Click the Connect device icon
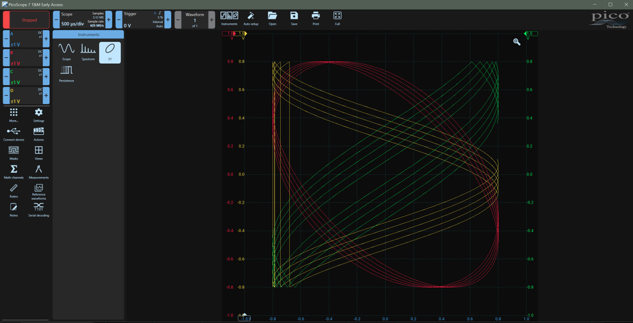The width and height of the screenshot is (633, 323). [13, 133]
